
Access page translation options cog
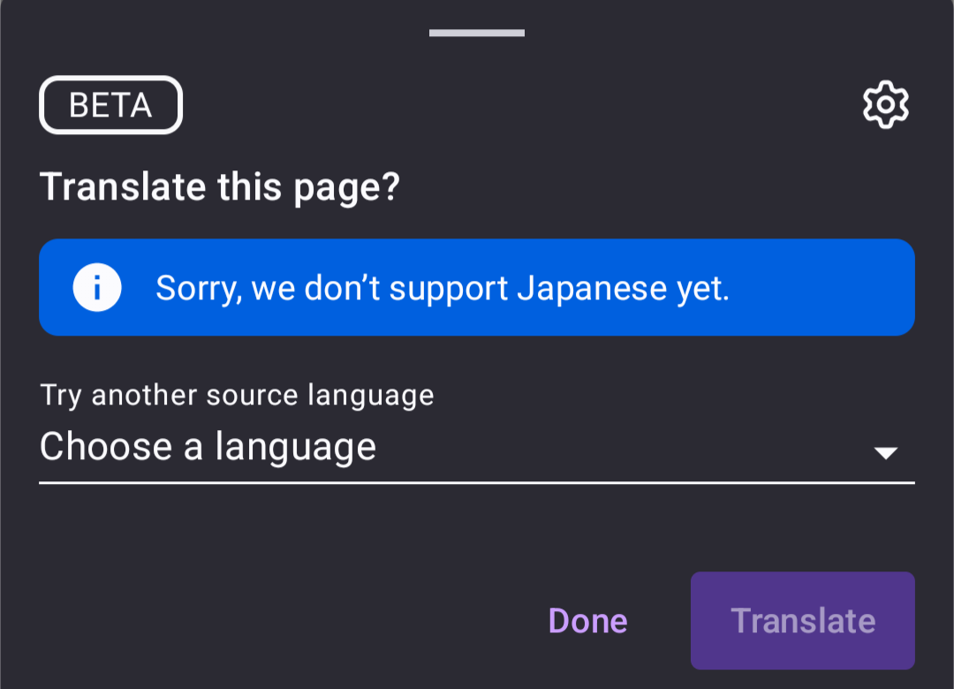[885, 105]
